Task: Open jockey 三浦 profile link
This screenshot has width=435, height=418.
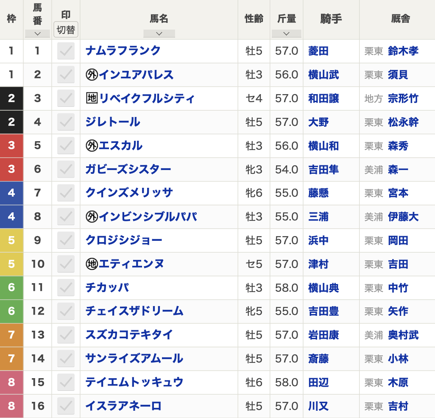Action: coord(318,217)
